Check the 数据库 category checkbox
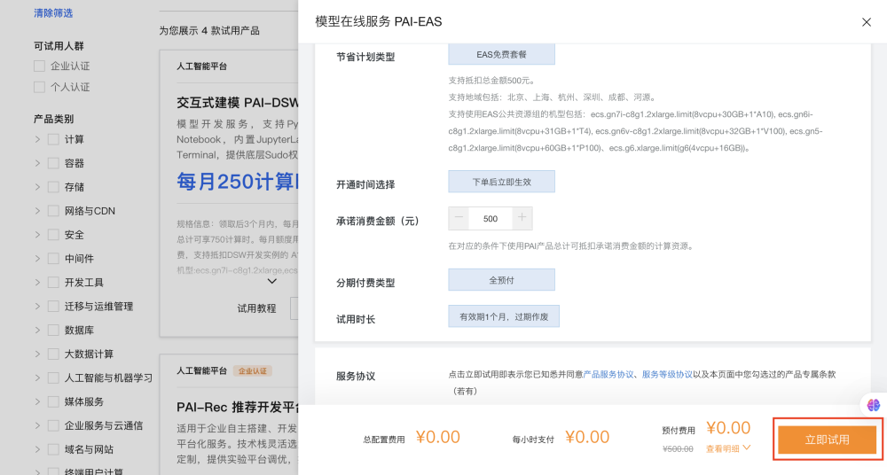 click(x=53, y=330)
